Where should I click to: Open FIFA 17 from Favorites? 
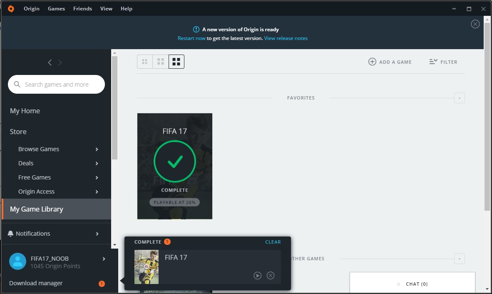(174, 166)
